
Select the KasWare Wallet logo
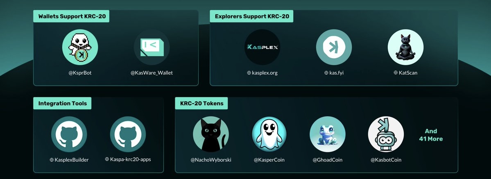tap(152, 47)
